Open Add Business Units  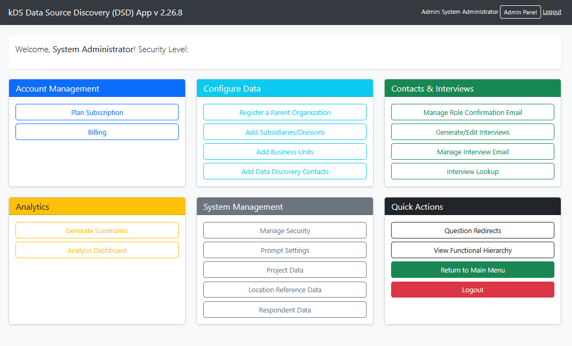[x=285, y=152]
